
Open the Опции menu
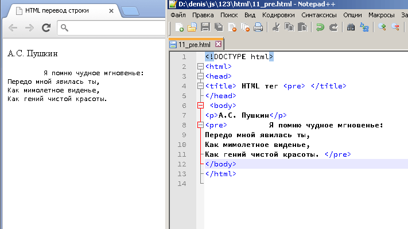click(352, 15)
